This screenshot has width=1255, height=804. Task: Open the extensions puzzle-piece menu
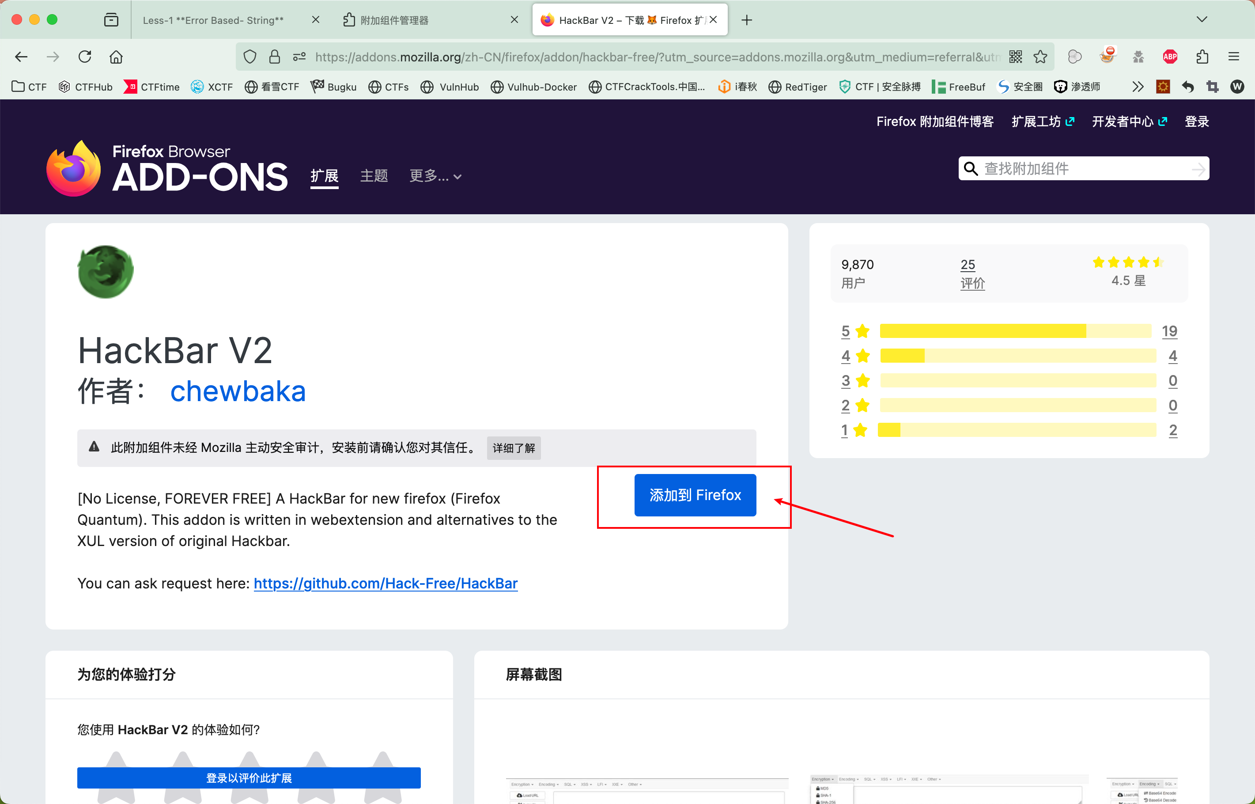(1202, 57)
